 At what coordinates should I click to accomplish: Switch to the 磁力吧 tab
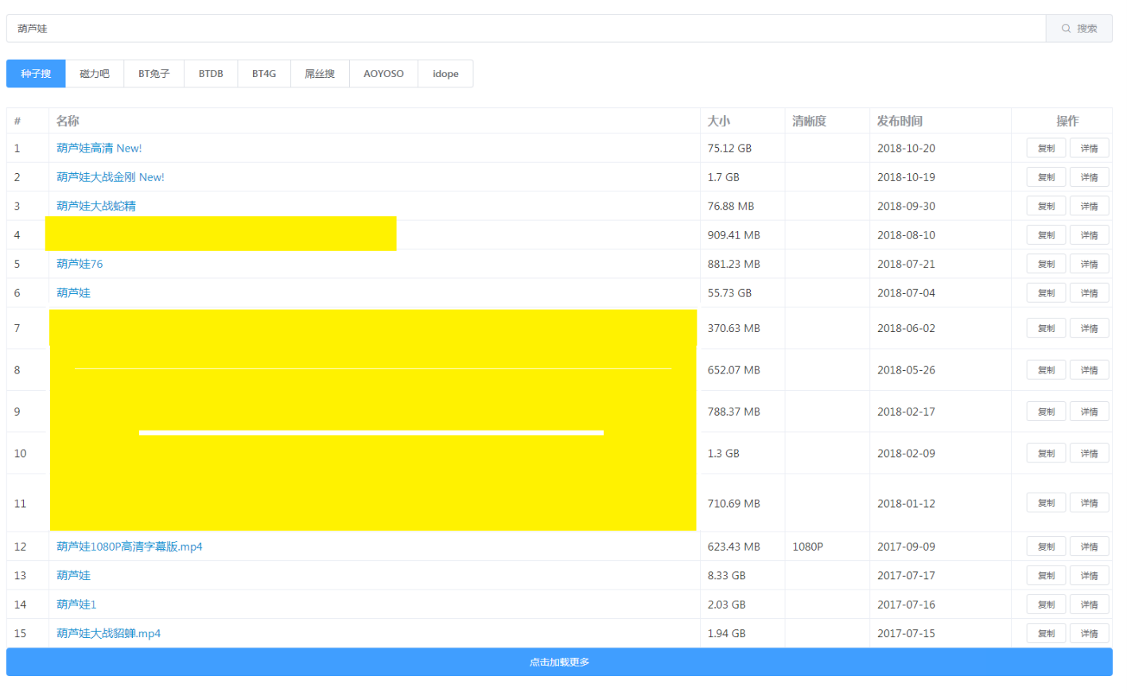pos(95,74)
